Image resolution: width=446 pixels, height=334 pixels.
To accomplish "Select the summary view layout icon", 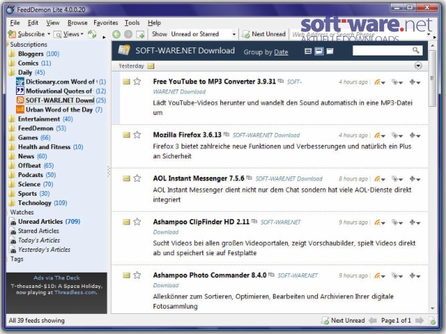I will 319,51.
